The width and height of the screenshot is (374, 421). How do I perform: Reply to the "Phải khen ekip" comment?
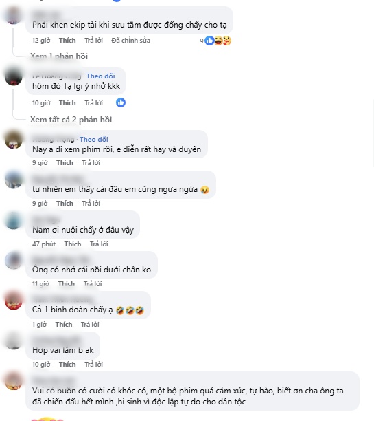(94, 41)
